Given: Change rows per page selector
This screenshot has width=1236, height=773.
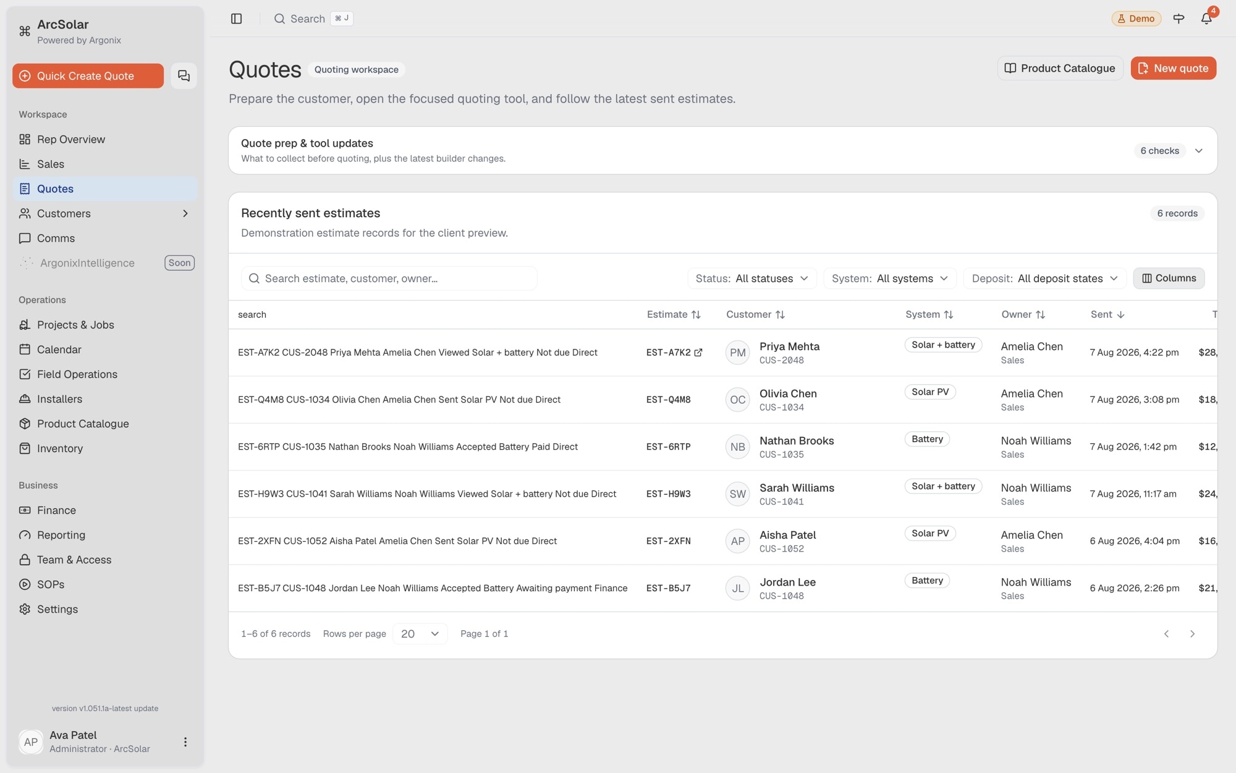Looking at the screenshot, I should [x=420, y=634].
